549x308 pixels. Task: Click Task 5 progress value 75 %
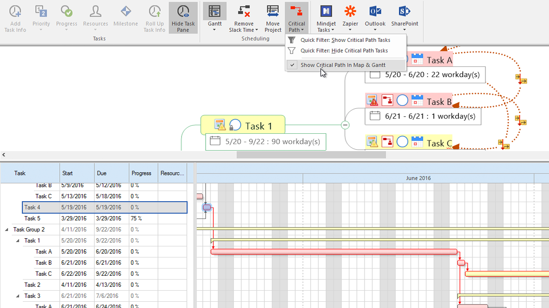tap(136, 218)
